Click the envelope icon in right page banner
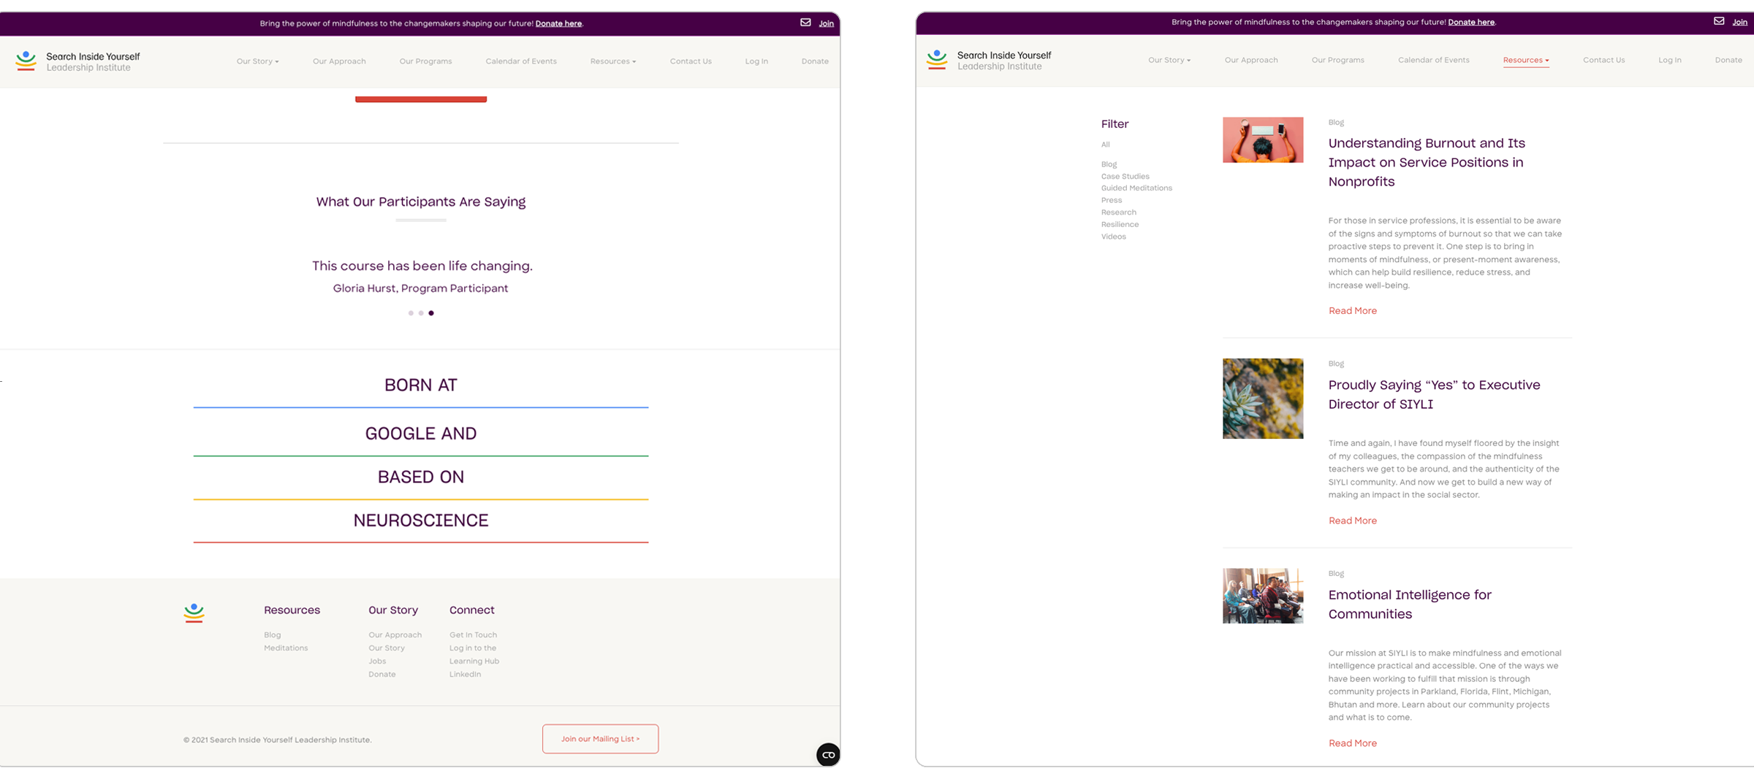1754x779 pixels. coord(1719,21)
